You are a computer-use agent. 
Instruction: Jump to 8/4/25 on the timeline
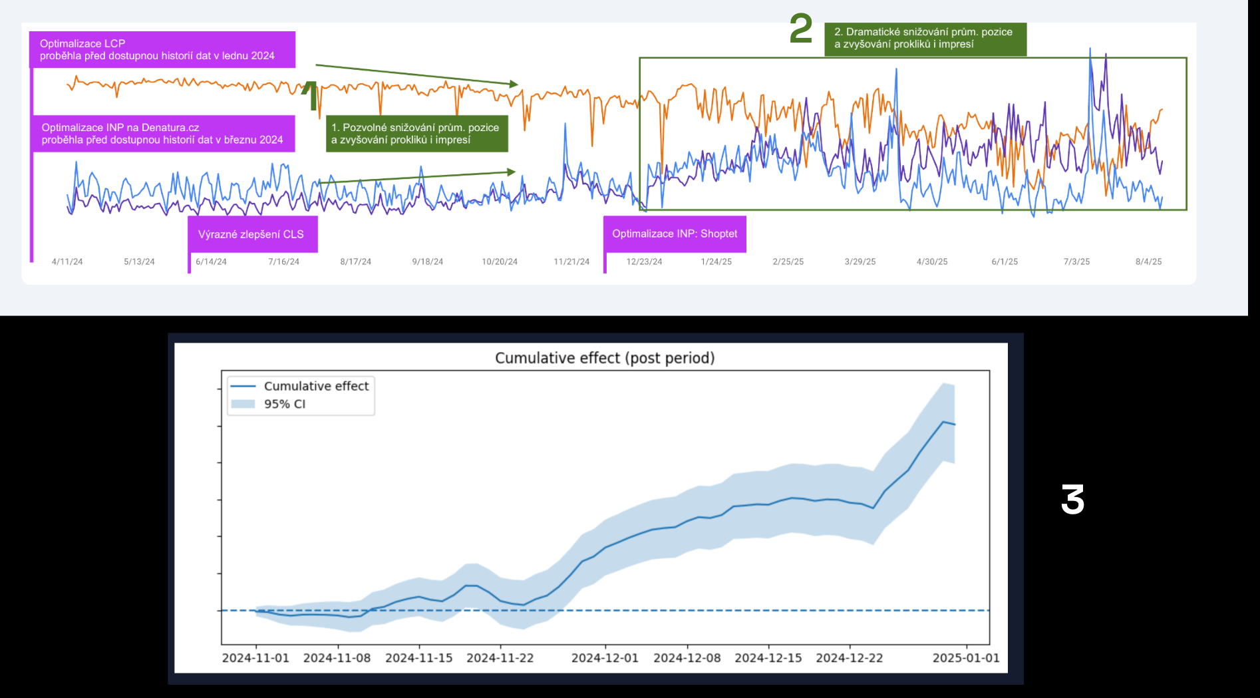tap(1148, 262)
